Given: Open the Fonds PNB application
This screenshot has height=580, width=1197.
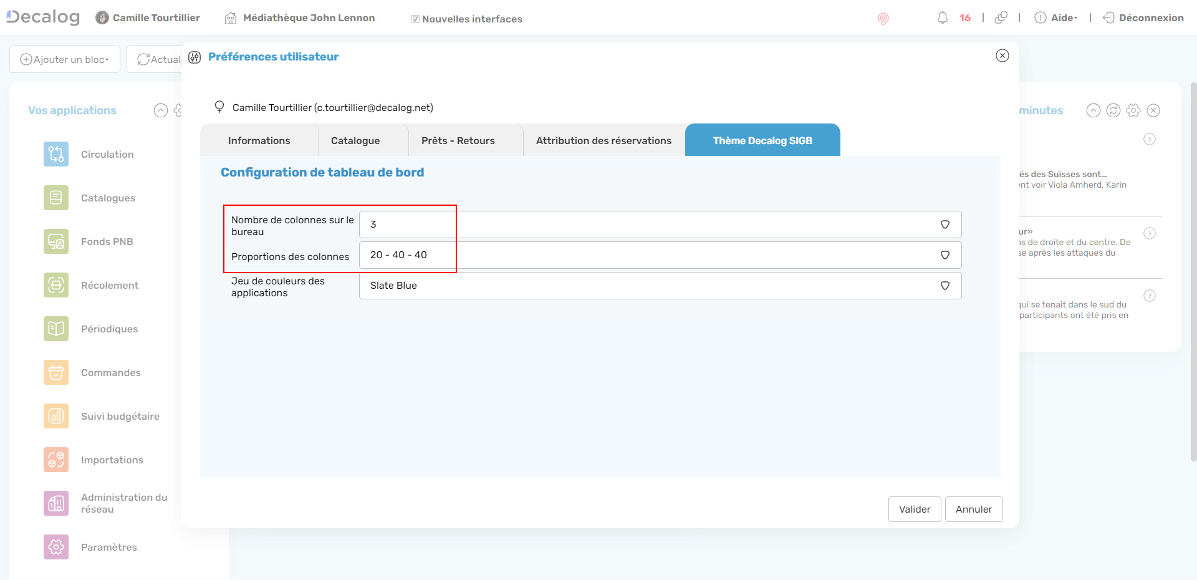Looking at the screenshot, I should [x=106, y=241].
